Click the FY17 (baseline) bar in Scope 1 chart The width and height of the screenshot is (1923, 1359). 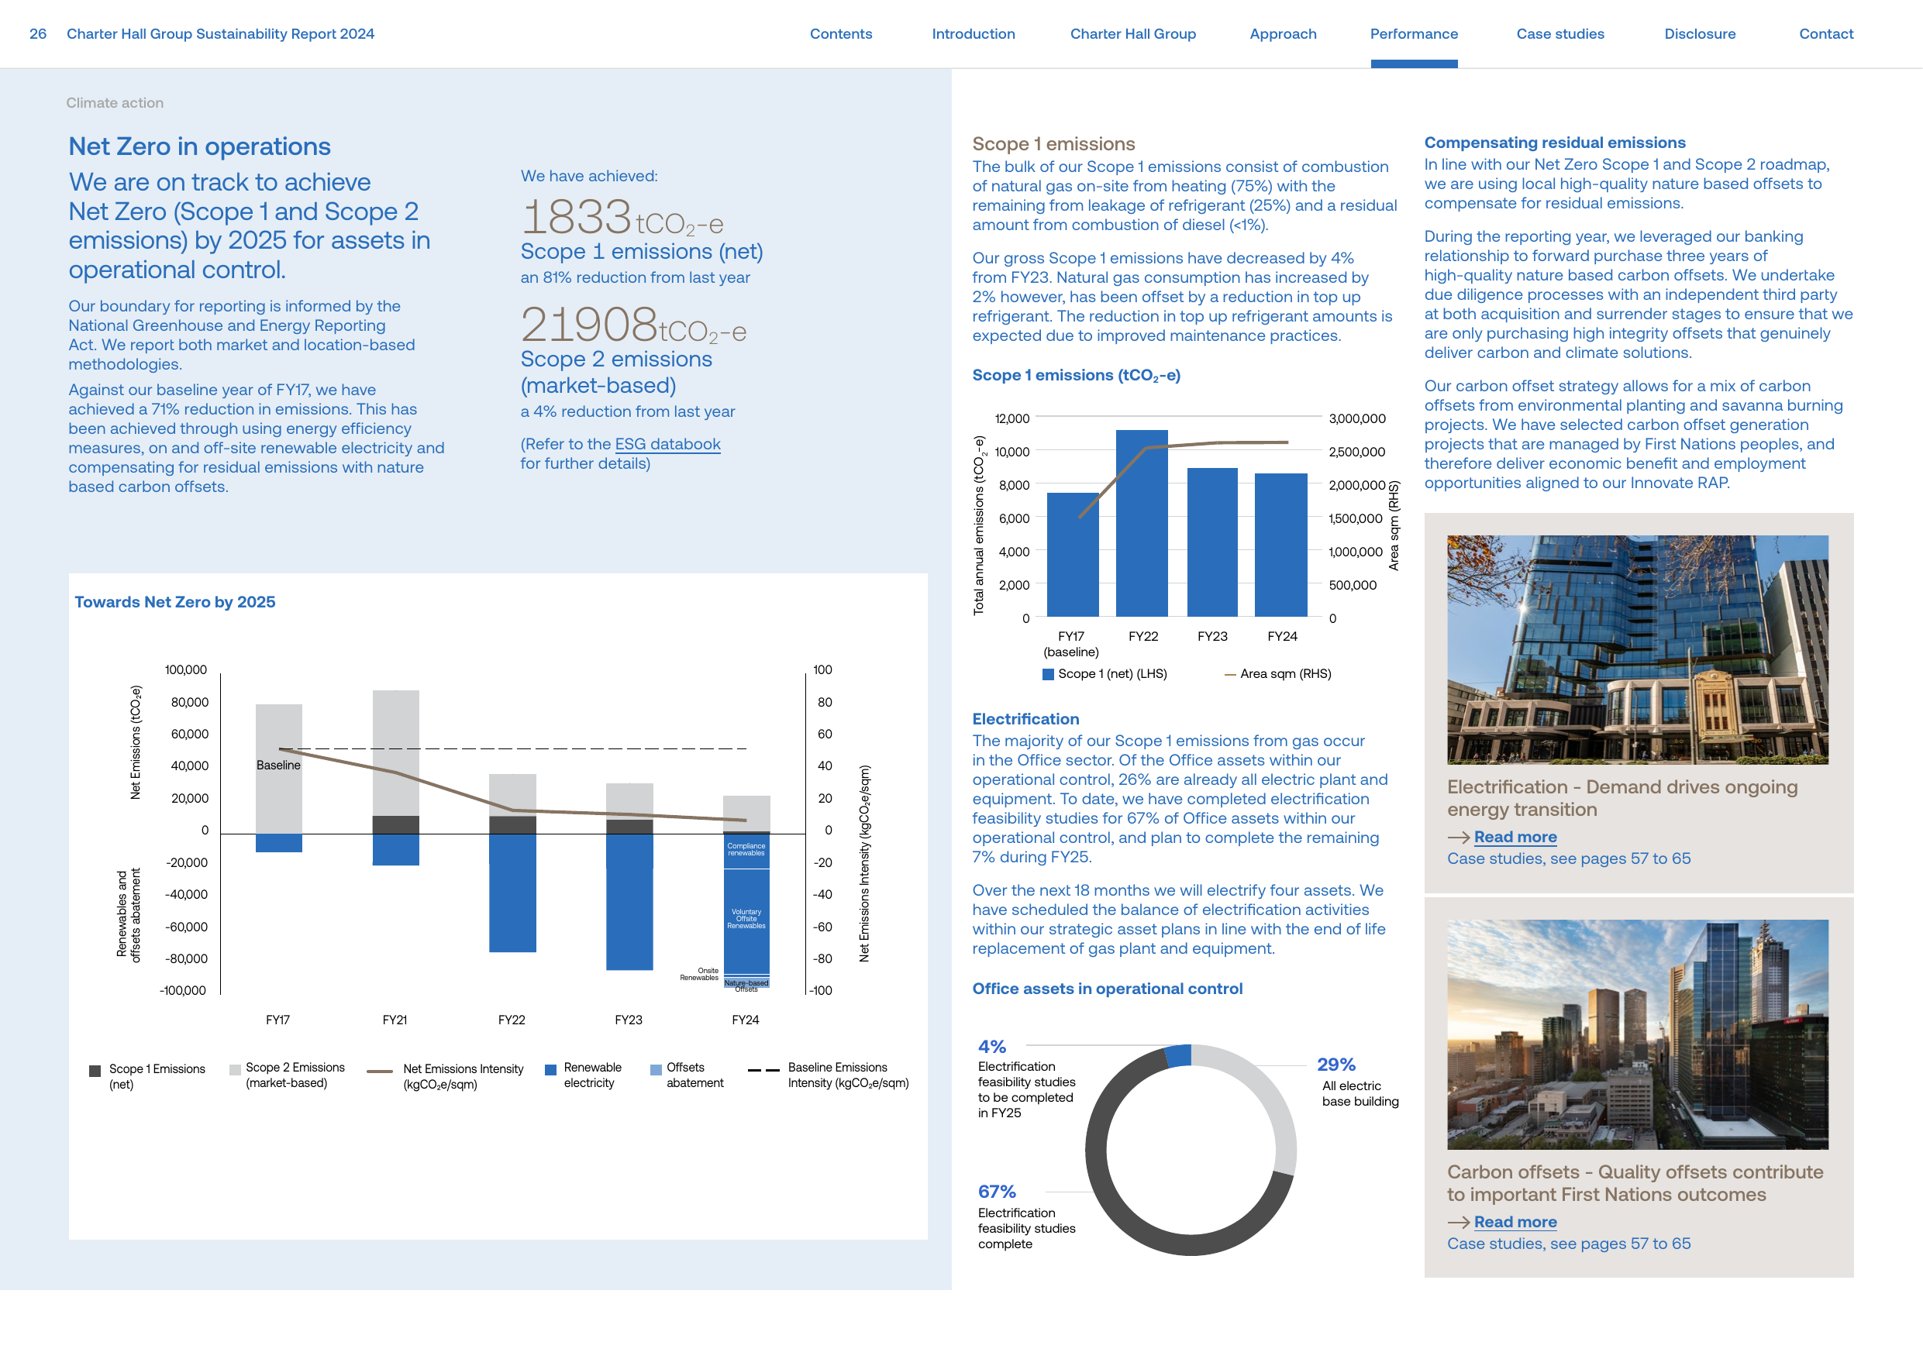pos(1073,556)
